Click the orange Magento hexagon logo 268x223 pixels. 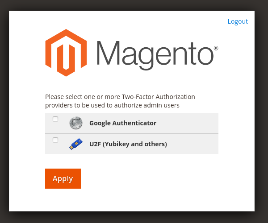66,53
